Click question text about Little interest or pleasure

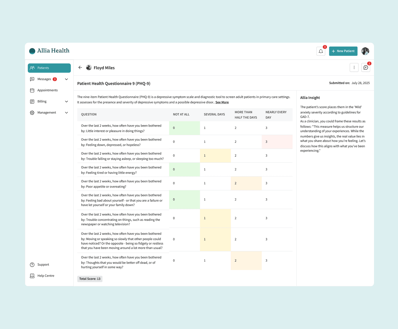(x=121, y=128)
